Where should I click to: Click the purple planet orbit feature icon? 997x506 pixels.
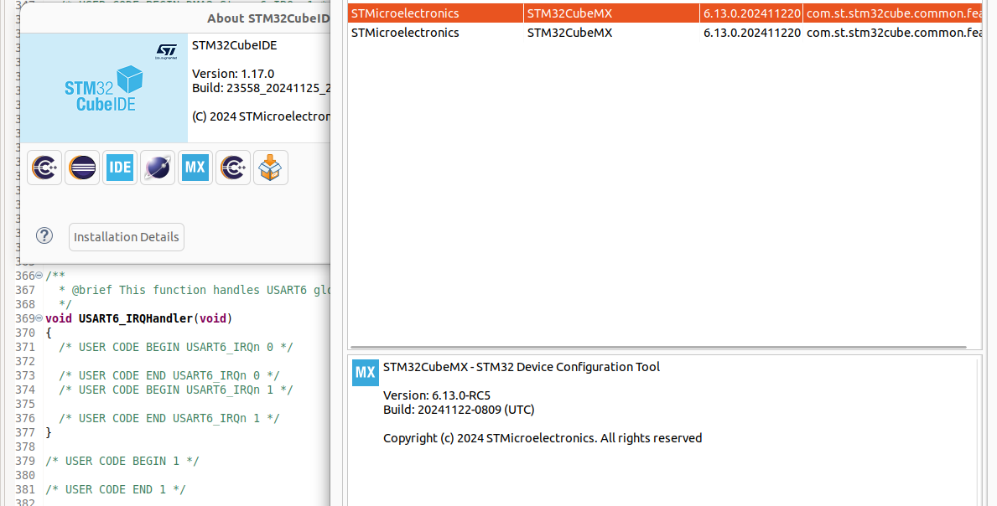pos(158,168)
